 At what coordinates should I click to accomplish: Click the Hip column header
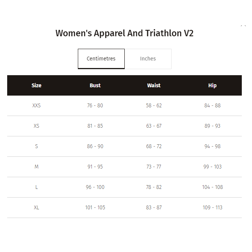(212, 85)
